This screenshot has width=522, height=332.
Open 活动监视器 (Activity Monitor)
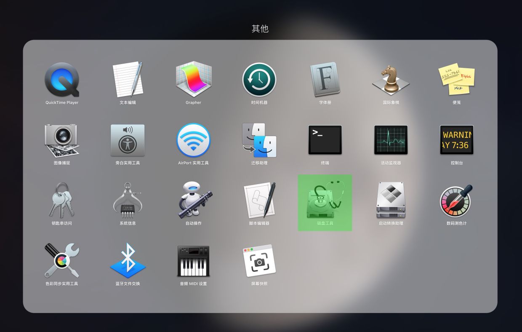click(x=391, y=140)
